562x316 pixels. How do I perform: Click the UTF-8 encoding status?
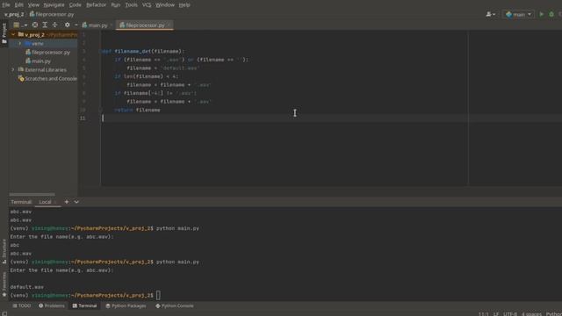coord(510,314)
